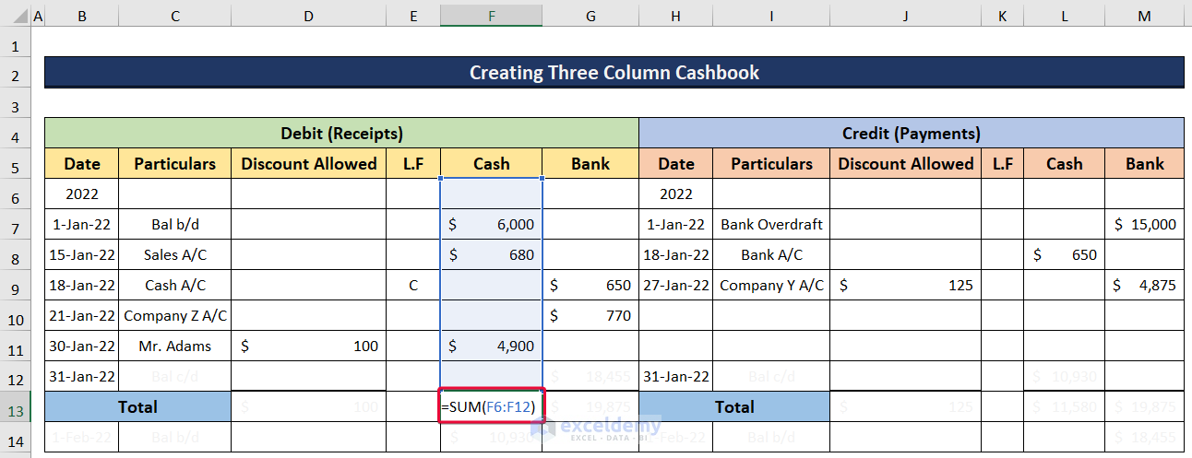This screenshot has width=1192, height=458.
Task: Select the column I header
Action: [x=771, y=16]
